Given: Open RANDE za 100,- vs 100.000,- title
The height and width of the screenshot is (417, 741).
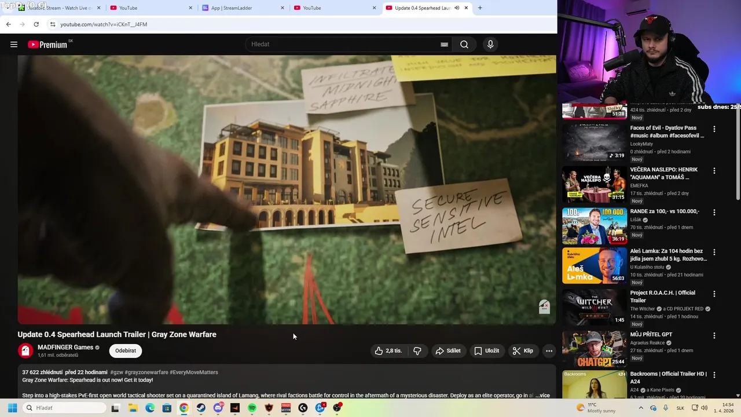Looking at the screenshot, I should 665,211.
